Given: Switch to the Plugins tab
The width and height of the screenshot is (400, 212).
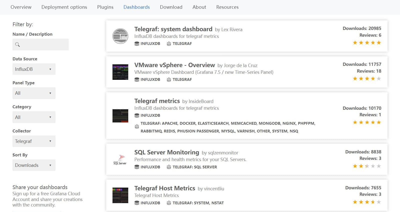Looking at the screenshot, I should (x=105, y=7).
